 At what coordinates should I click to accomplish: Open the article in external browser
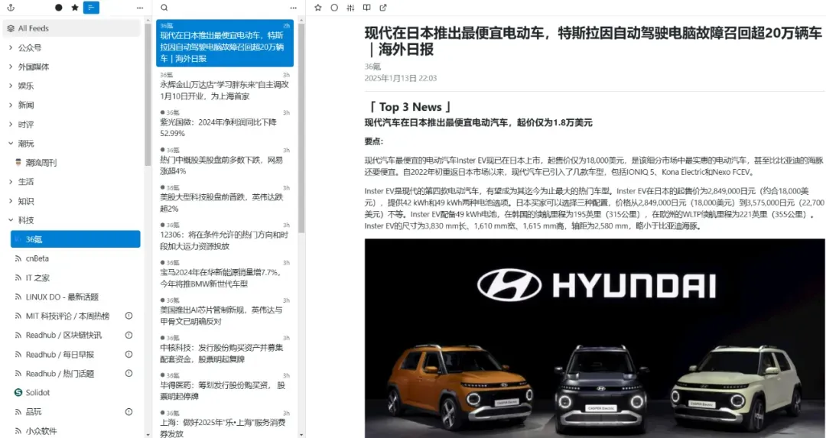(383, 8)
